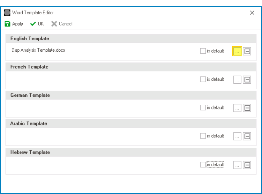Viewport: 262px width, 194px height.
Task: Browse for French Template file
Action: (237, 79)
